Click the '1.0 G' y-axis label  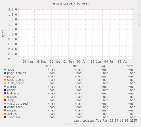click(x=12, y=34)
